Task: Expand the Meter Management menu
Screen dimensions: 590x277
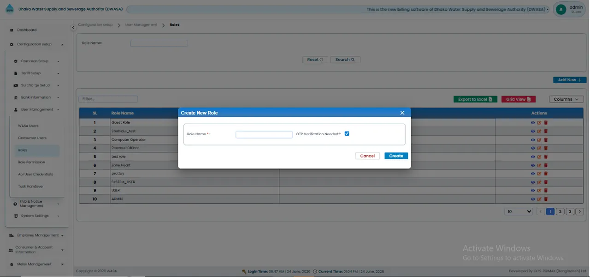Action: point(36,264)
